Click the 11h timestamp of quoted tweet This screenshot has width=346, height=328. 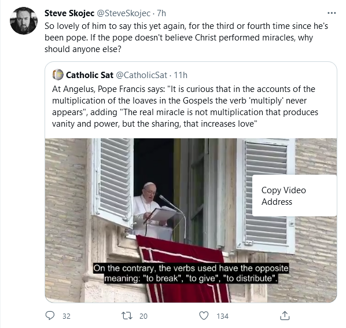[x=181, y=75]
